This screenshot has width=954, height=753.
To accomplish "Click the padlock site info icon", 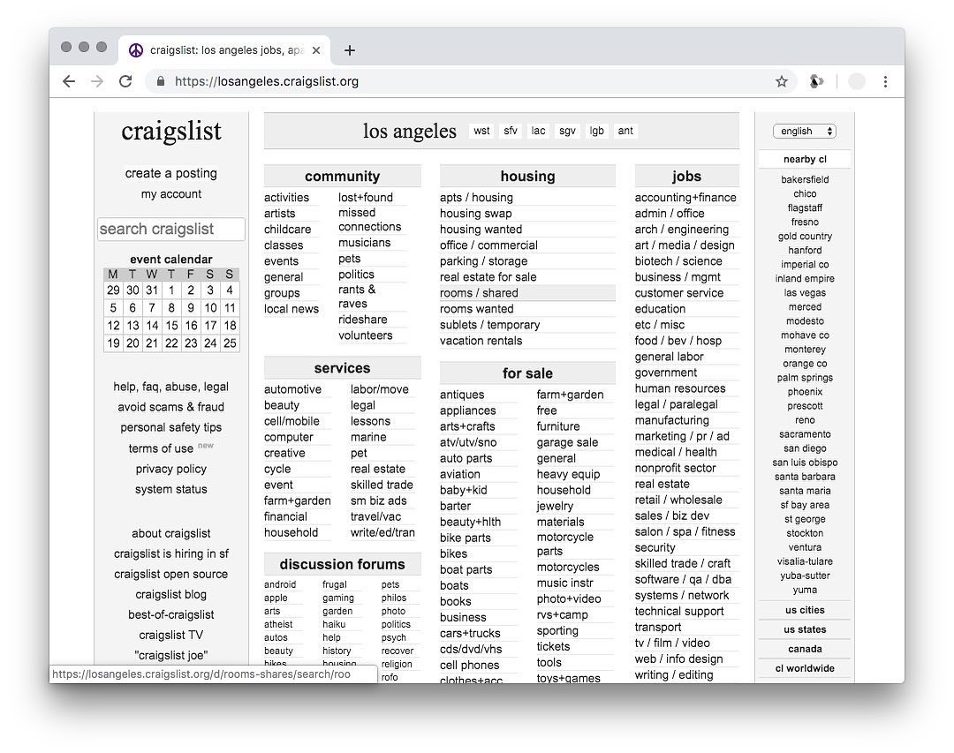I will point(161,81).
